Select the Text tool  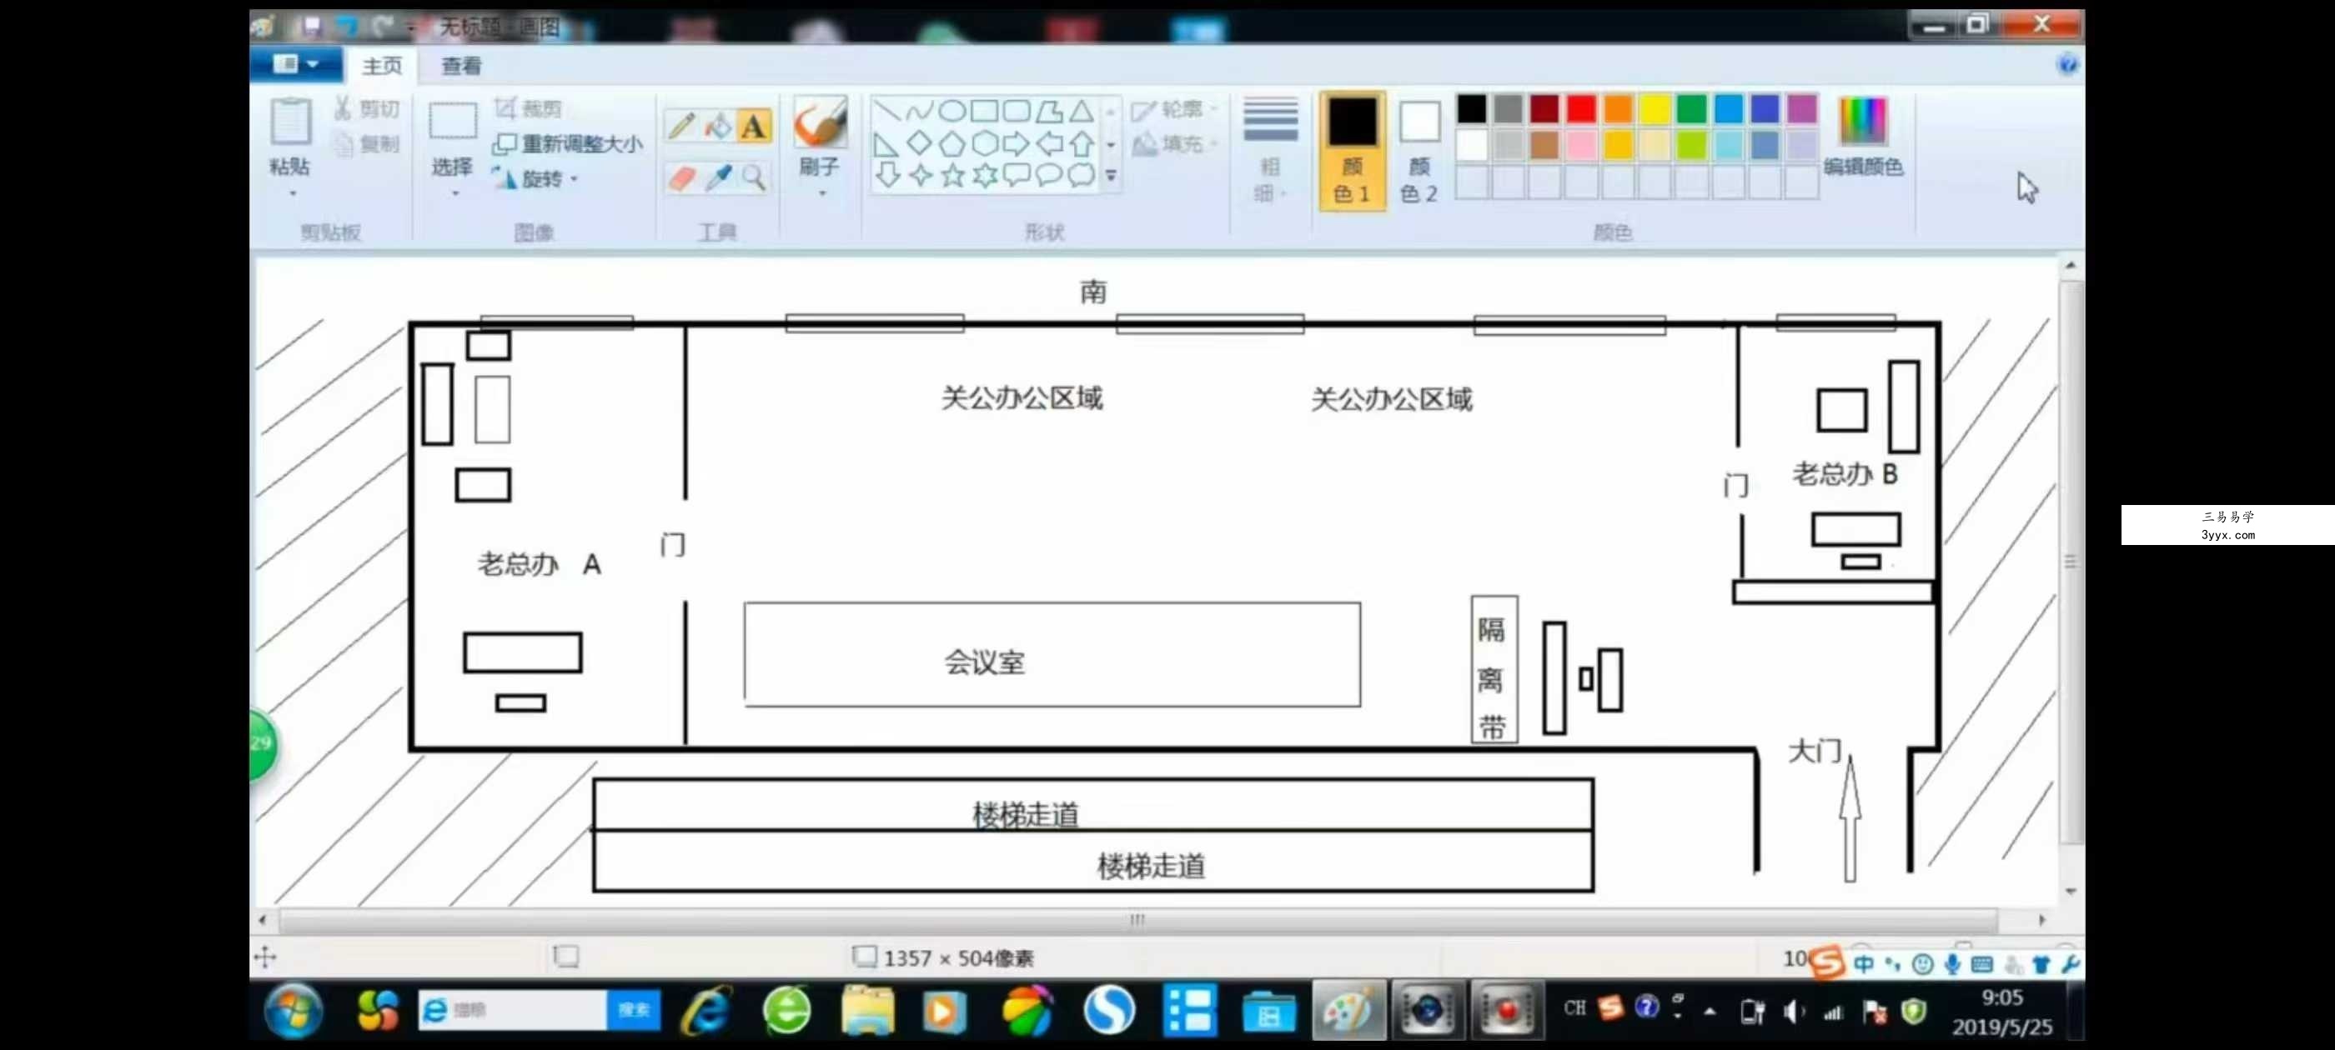coord(753,125)
